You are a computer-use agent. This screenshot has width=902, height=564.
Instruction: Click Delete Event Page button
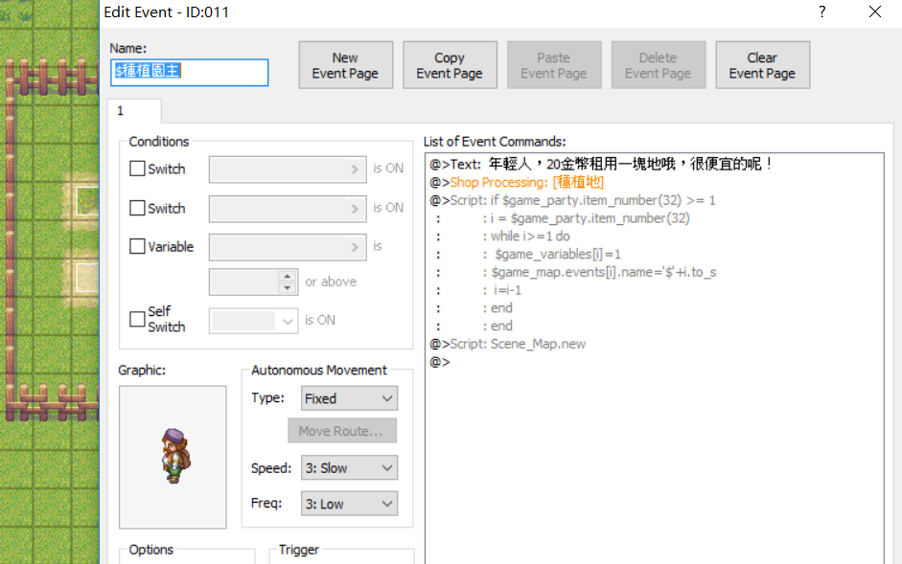(659, 65)
